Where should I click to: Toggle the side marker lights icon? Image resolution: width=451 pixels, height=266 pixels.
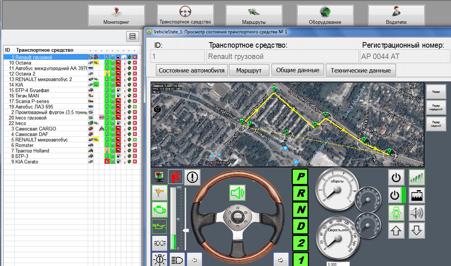tap(160, 243)
